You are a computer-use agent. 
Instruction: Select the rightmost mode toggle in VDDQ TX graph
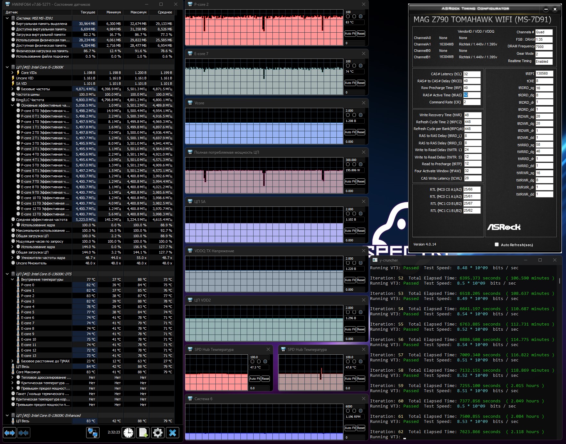tap(360, 263)
